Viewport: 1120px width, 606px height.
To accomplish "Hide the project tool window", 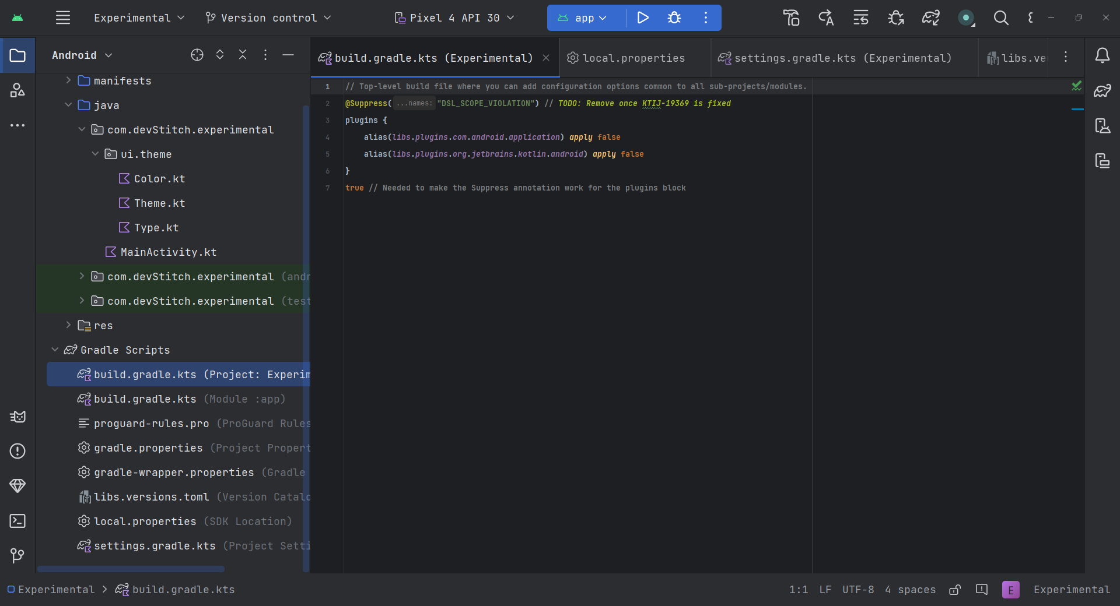I will tap(288, 55).
